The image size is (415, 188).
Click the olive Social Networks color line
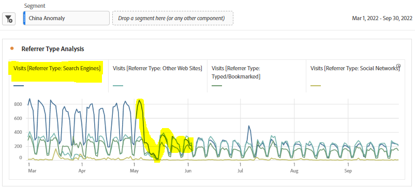(x=316, y=86)
